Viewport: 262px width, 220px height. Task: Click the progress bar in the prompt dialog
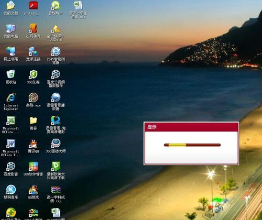(x=192, y=145)
